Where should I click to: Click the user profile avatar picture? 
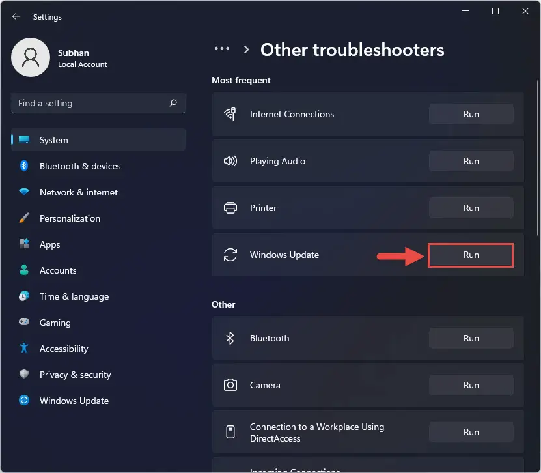31,57
